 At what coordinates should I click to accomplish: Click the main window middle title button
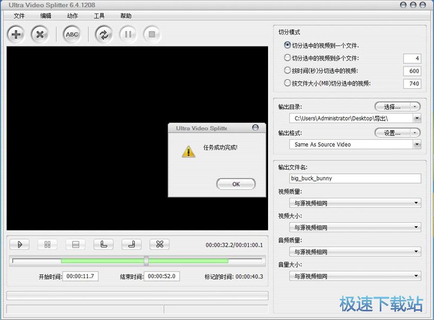[413, 5]
